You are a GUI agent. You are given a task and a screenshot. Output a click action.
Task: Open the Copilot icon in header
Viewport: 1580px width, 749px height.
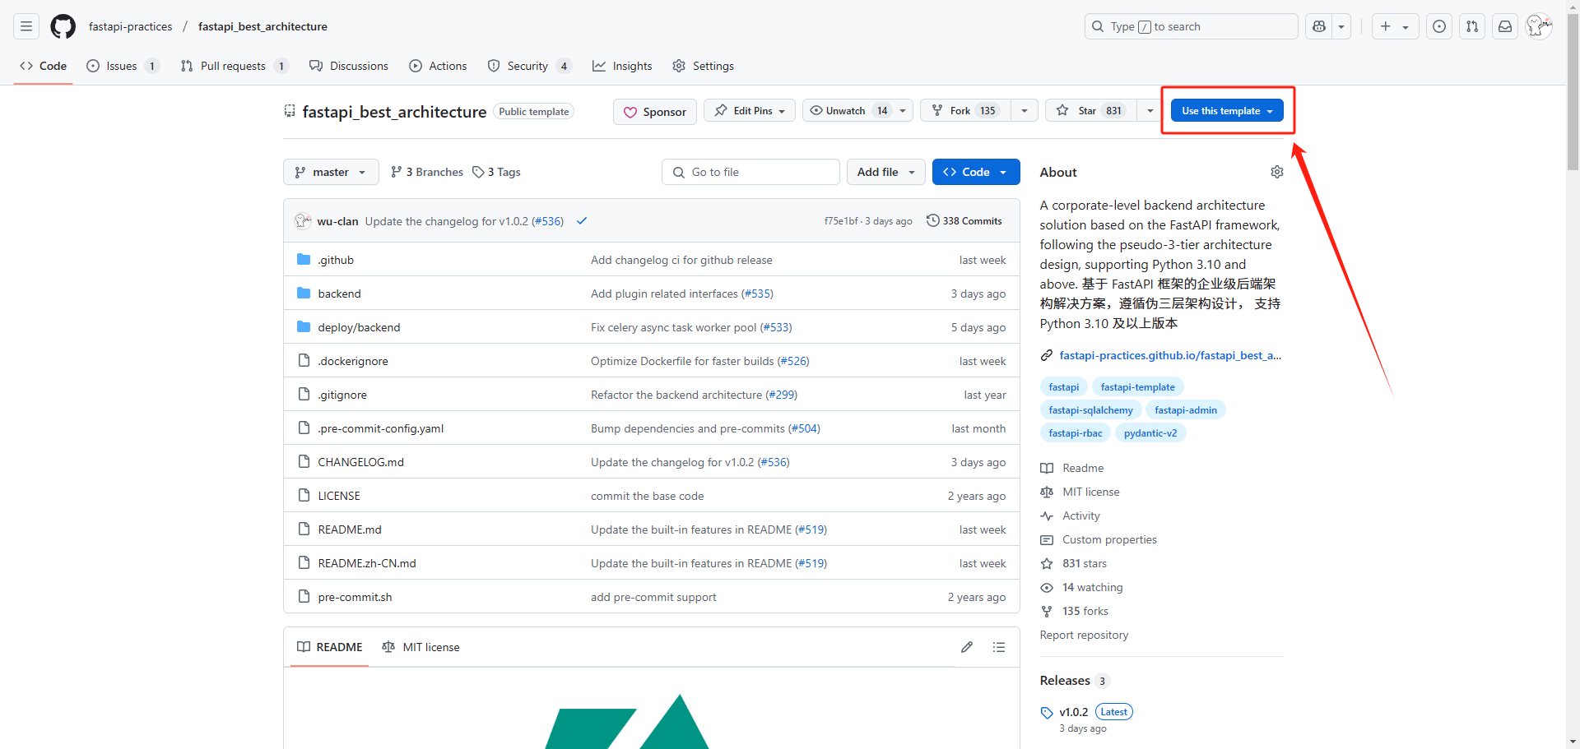1319,26
